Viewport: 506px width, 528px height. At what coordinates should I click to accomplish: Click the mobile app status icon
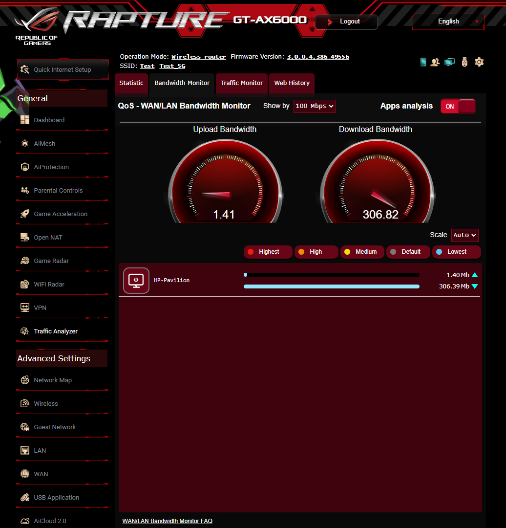423,62
